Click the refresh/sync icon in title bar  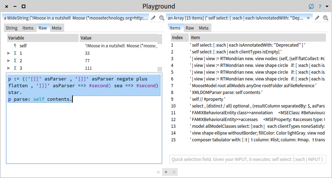(311, 6)
